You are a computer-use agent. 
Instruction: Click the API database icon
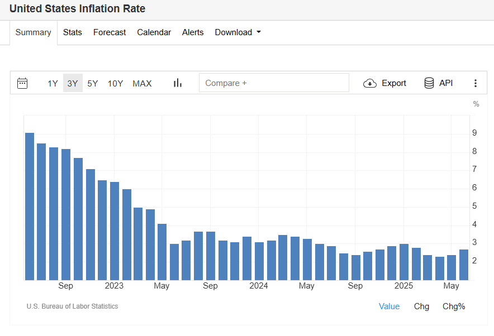[x=429, y=83]
